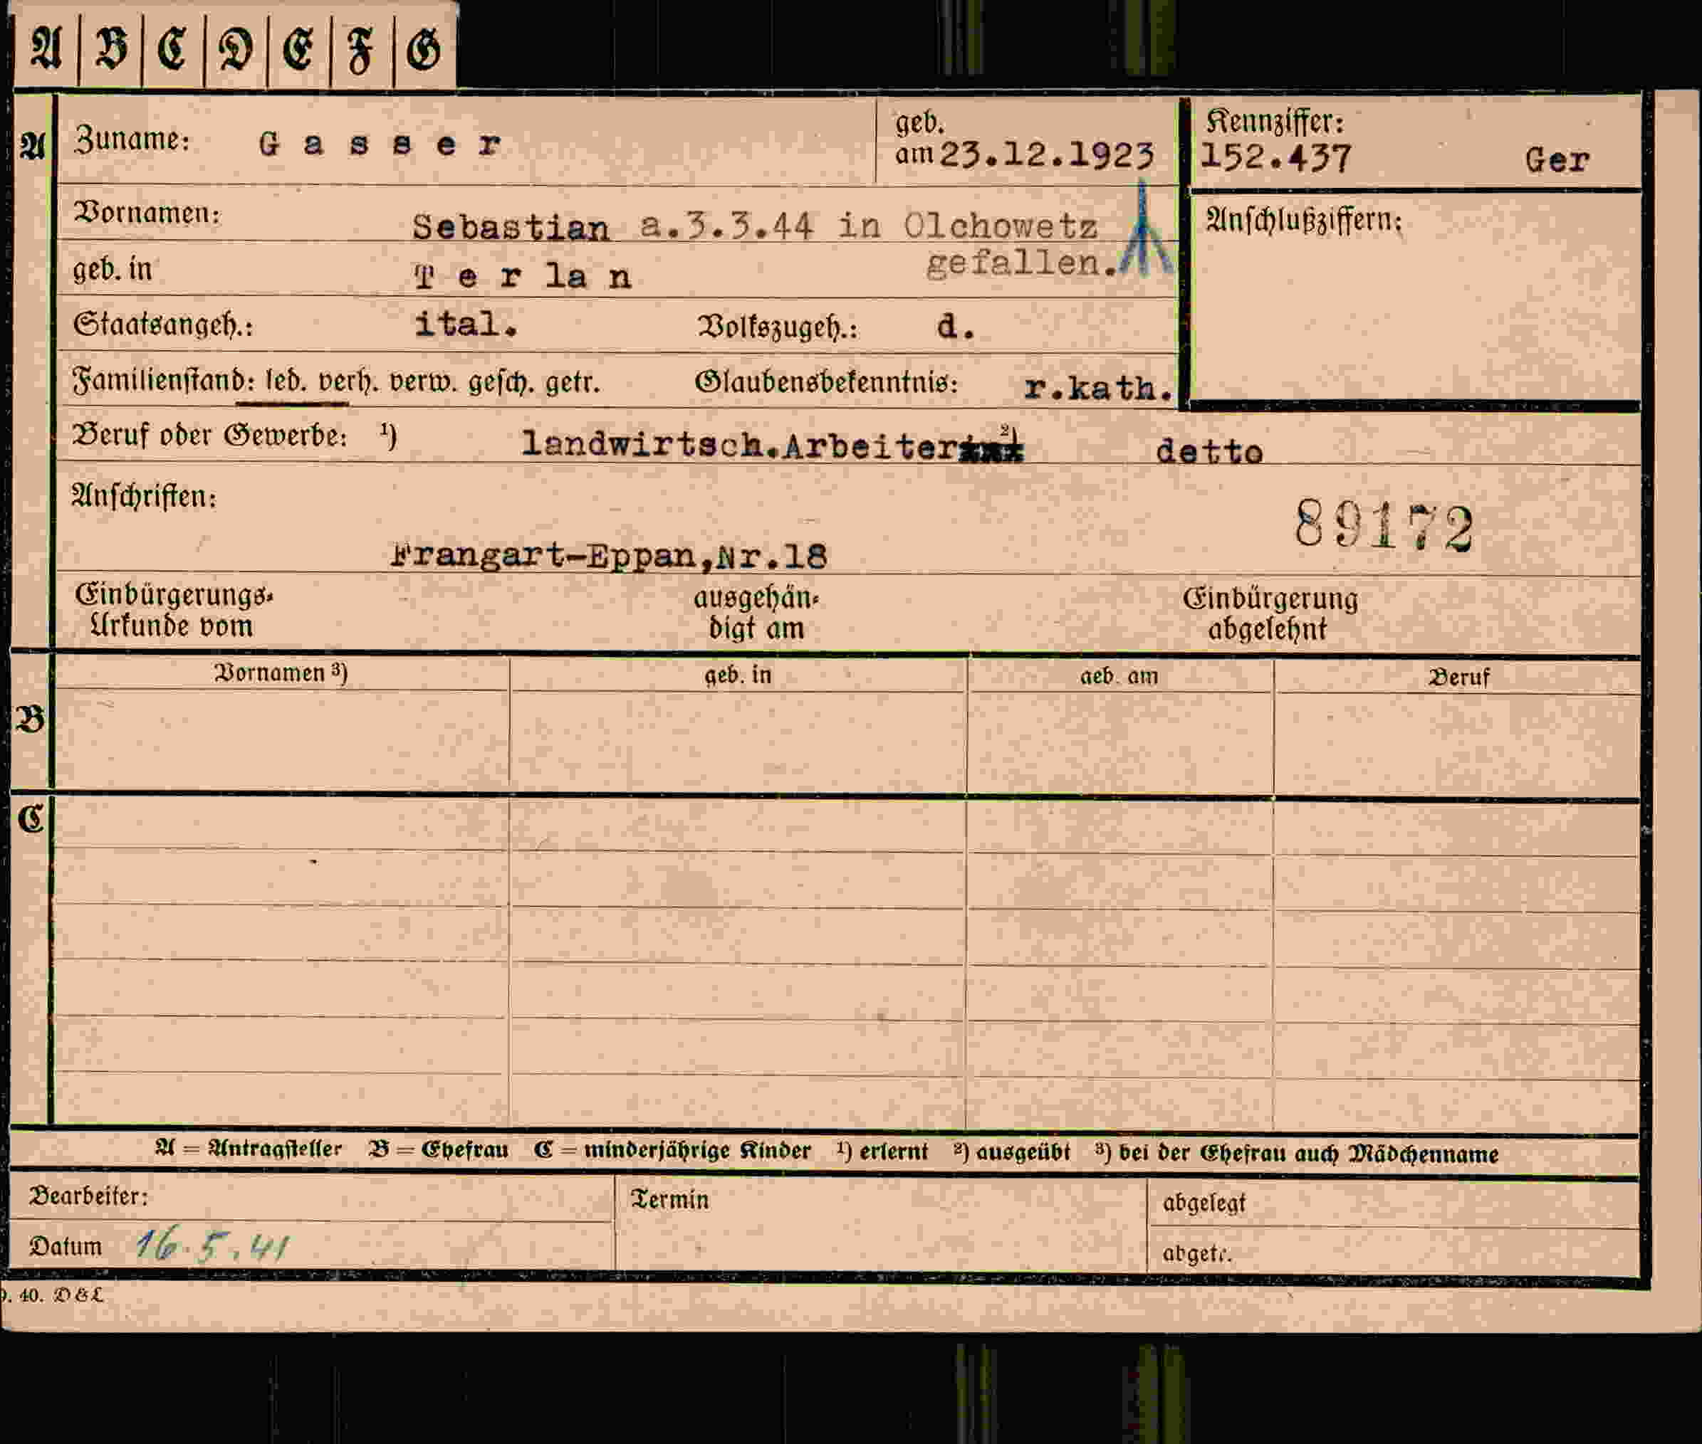Click the first name Sebastian
1702x1444 pixels.
click(x=511, y=228)
